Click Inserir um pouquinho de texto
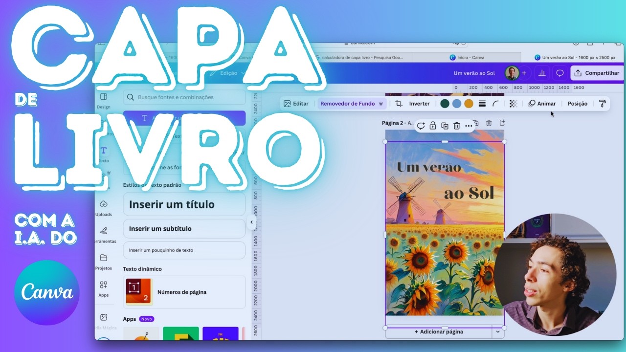 point(184,250)
